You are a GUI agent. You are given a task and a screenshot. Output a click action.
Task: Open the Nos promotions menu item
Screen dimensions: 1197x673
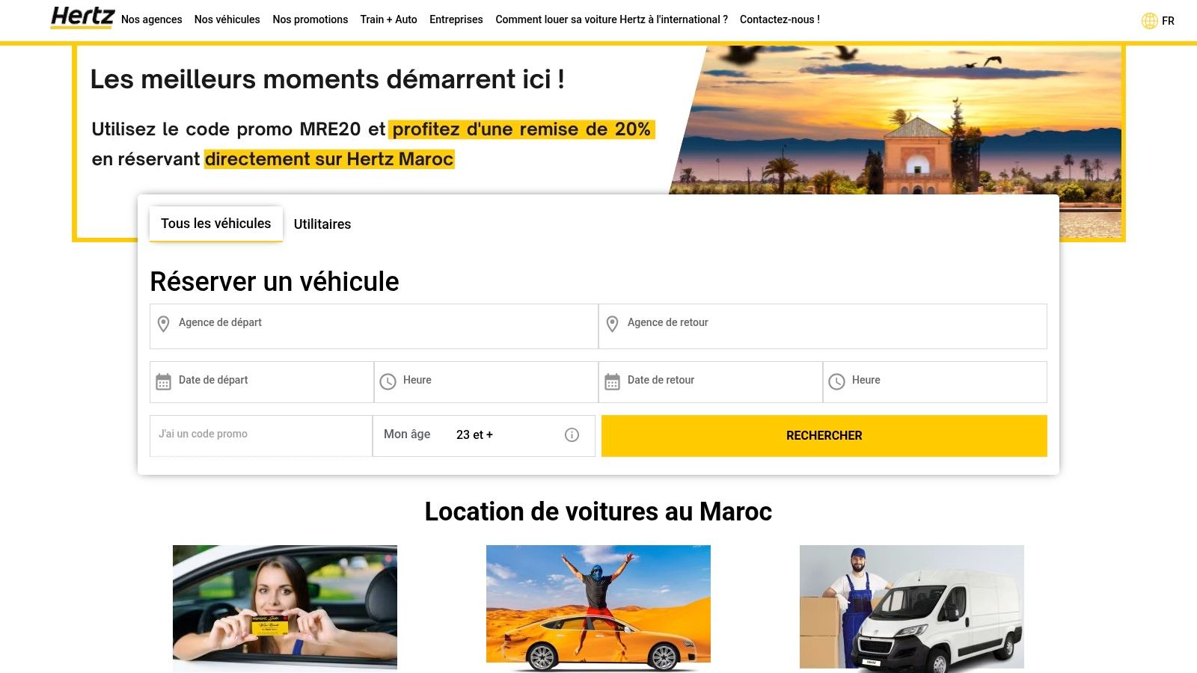310,19
